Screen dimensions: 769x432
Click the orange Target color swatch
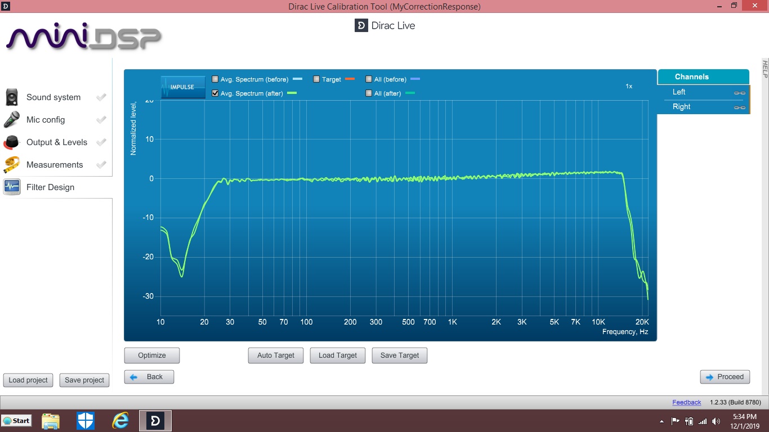[x=350, y=79]
